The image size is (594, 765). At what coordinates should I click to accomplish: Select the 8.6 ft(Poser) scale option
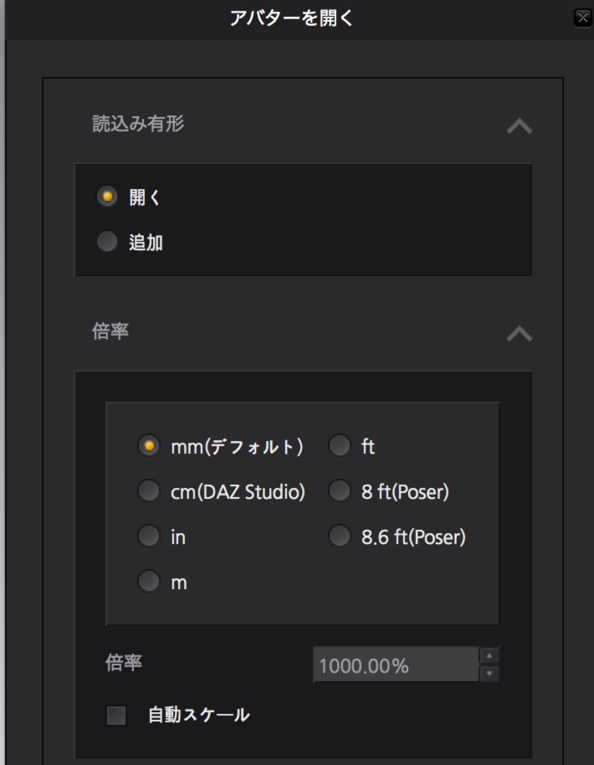click(339, 536)
